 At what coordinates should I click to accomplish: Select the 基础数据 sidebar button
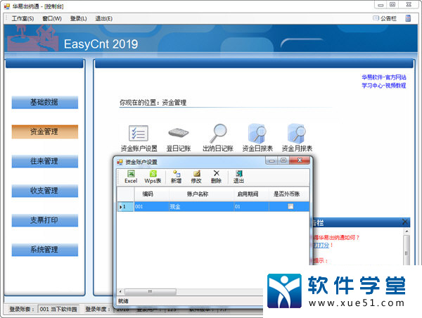pos(45,102)
